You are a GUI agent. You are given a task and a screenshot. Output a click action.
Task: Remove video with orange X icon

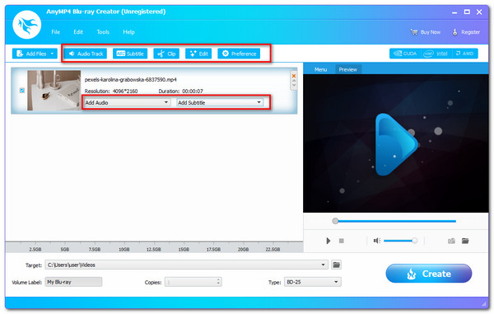tap(294, 76)
